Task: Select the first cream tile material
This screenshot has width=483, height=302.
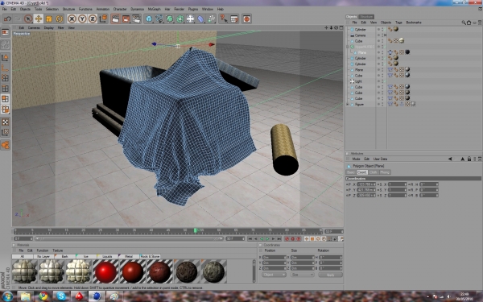Action: (x=25, y=272)
